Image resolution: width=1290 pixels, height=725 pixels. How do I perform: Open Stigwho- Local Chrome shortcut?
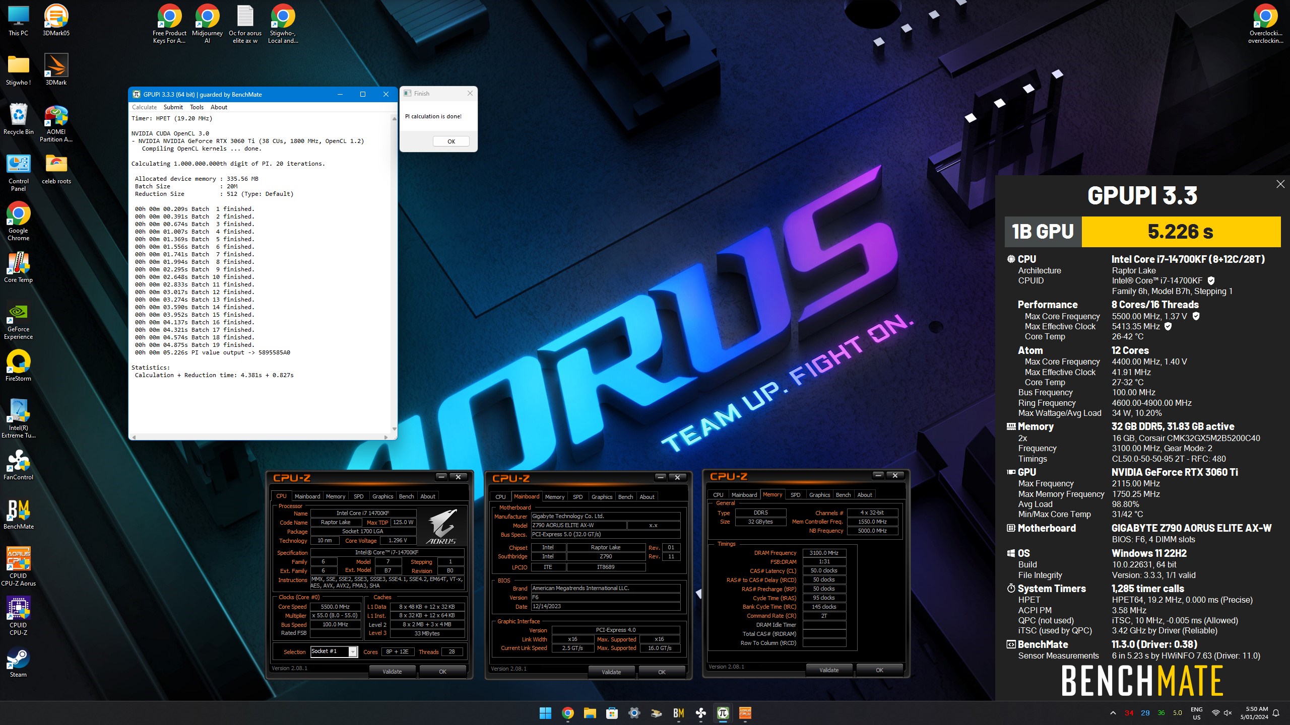(283, 25)
